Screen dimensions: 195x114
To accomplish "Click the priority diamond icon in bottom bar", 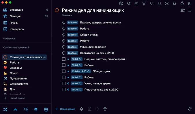I will coord(81,109).
